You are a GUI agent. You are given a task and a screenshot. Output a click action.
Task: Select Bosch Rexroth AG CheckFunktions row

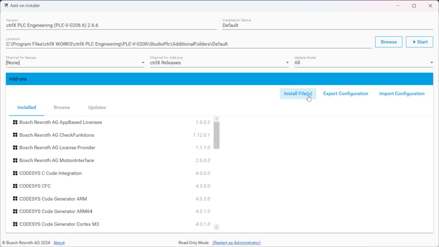coord(112,135)
